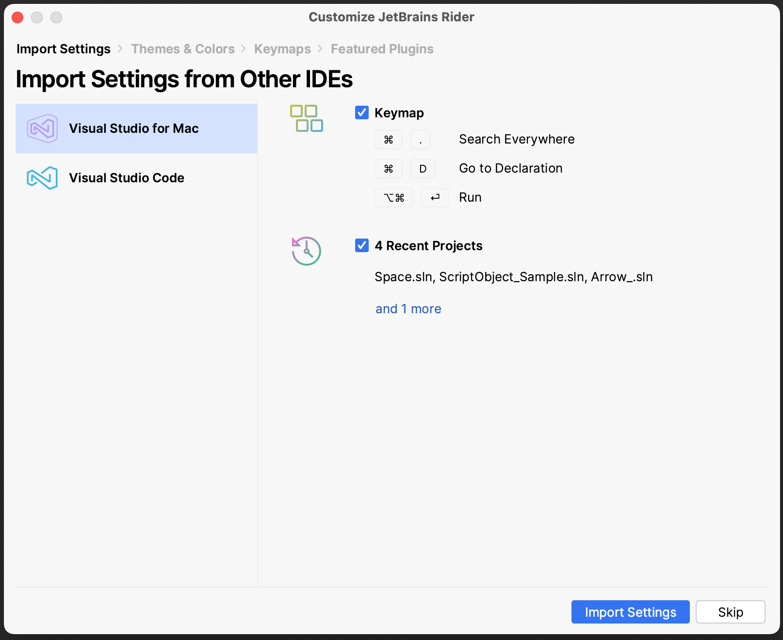Click the period key of Search Everywhere
The image size is (783, 640).
420,140
